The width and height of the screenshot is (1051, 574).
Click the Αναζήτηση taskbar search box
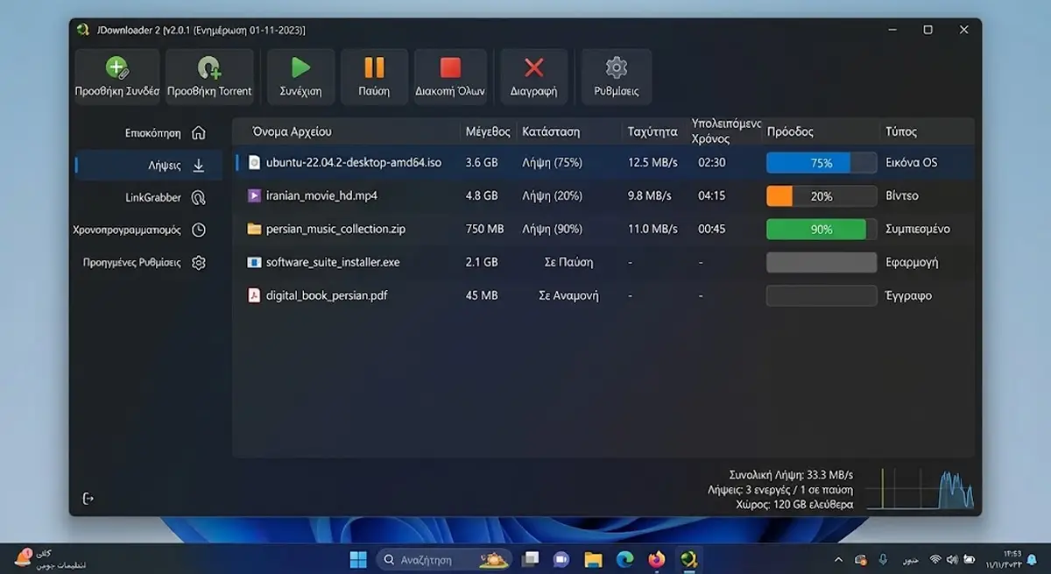coord(446,559)
